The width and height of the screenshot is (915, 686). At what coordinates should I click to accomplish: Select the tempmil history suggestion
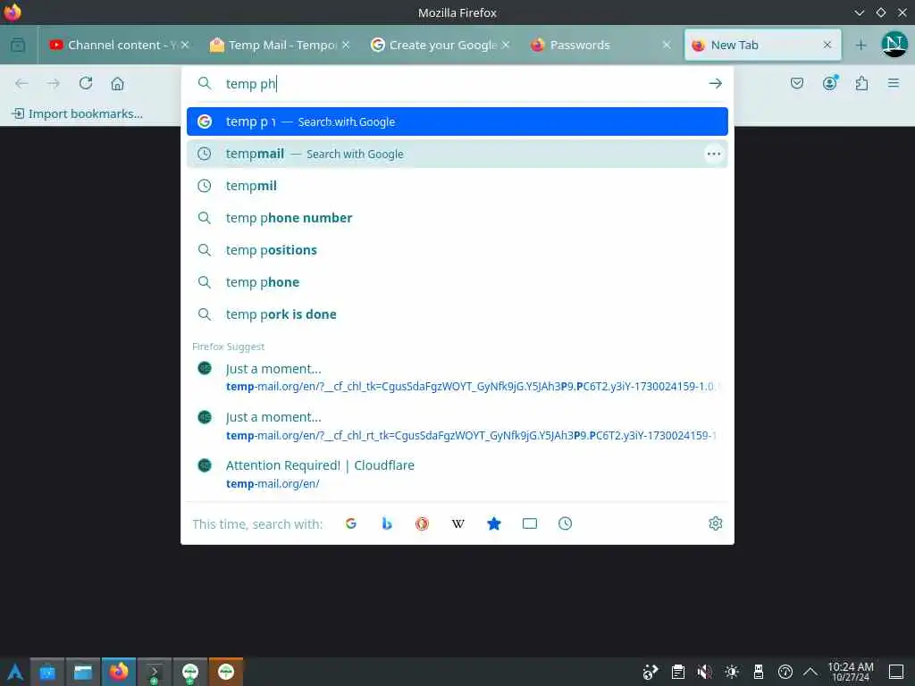point(457,186)
